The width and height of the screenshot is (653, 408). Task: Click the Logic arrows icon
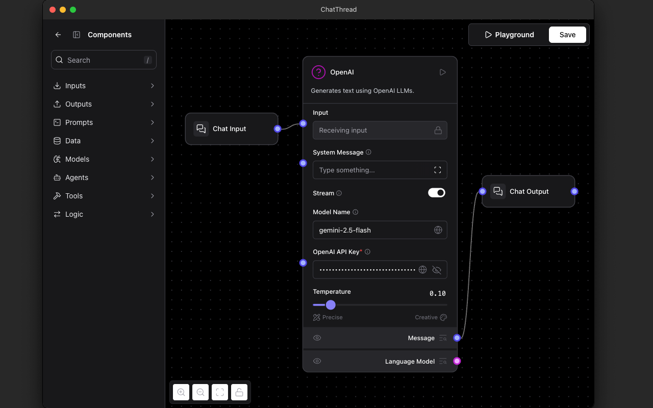tap(57, 214)
